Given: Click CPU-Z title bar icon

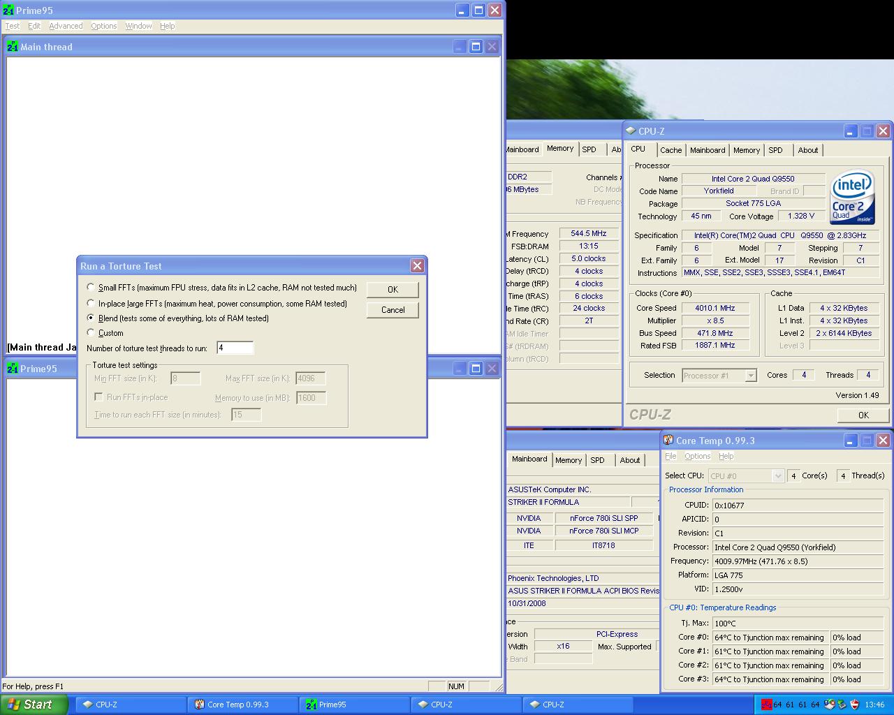Looking at the screenshot, I should (x=631, y=131).
